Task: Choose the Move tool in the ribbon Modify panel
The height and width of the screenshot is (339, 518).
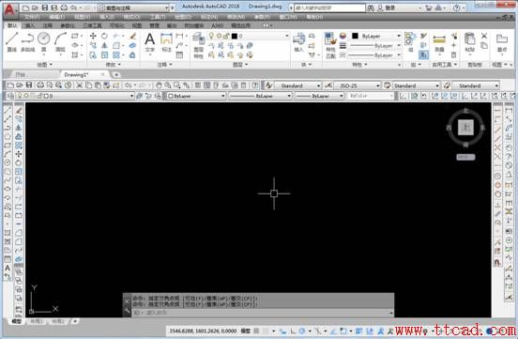Action: pyautogui.click(x=93, y=36)
